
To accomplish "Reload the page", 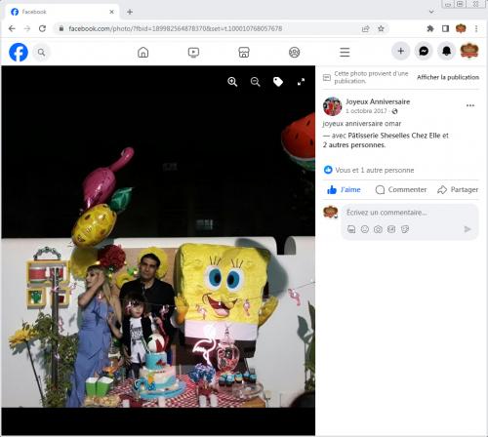I will pos(42,28).
